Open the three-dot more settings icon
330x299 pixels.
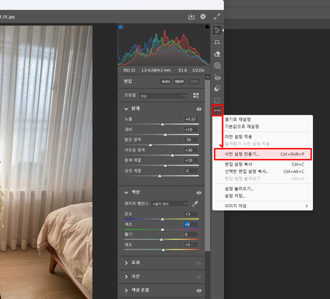coord(217,111)
